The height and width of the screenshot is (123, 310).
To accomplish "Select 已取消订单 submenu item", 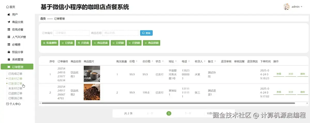I will pyautogui.click(x=15, y=98).
